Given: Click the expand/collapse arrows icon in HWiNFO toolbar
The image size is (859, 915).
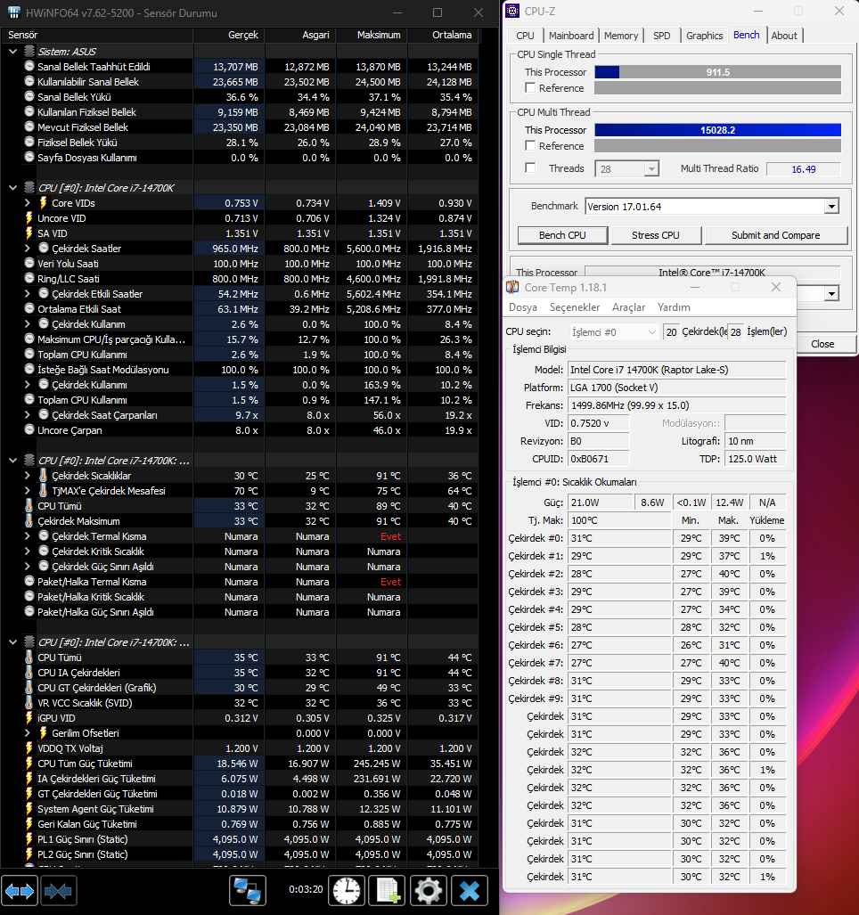Looking at the screenshot, I should tap(20, 891).
